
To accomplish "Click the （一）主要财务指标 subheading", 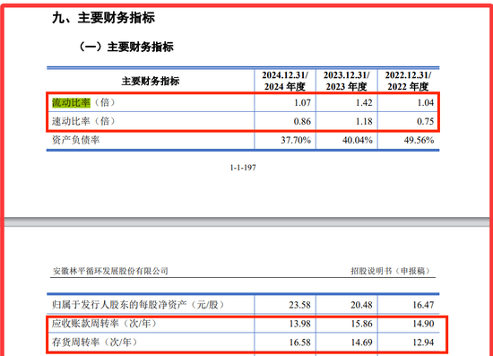I will coord(125,47).
